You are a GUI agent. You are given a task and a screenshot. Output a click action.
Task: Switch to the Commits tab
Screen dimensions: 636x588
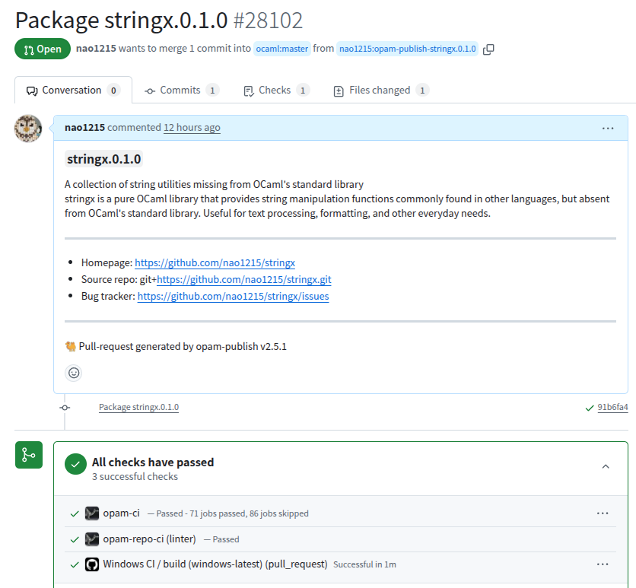coord(181,91)
